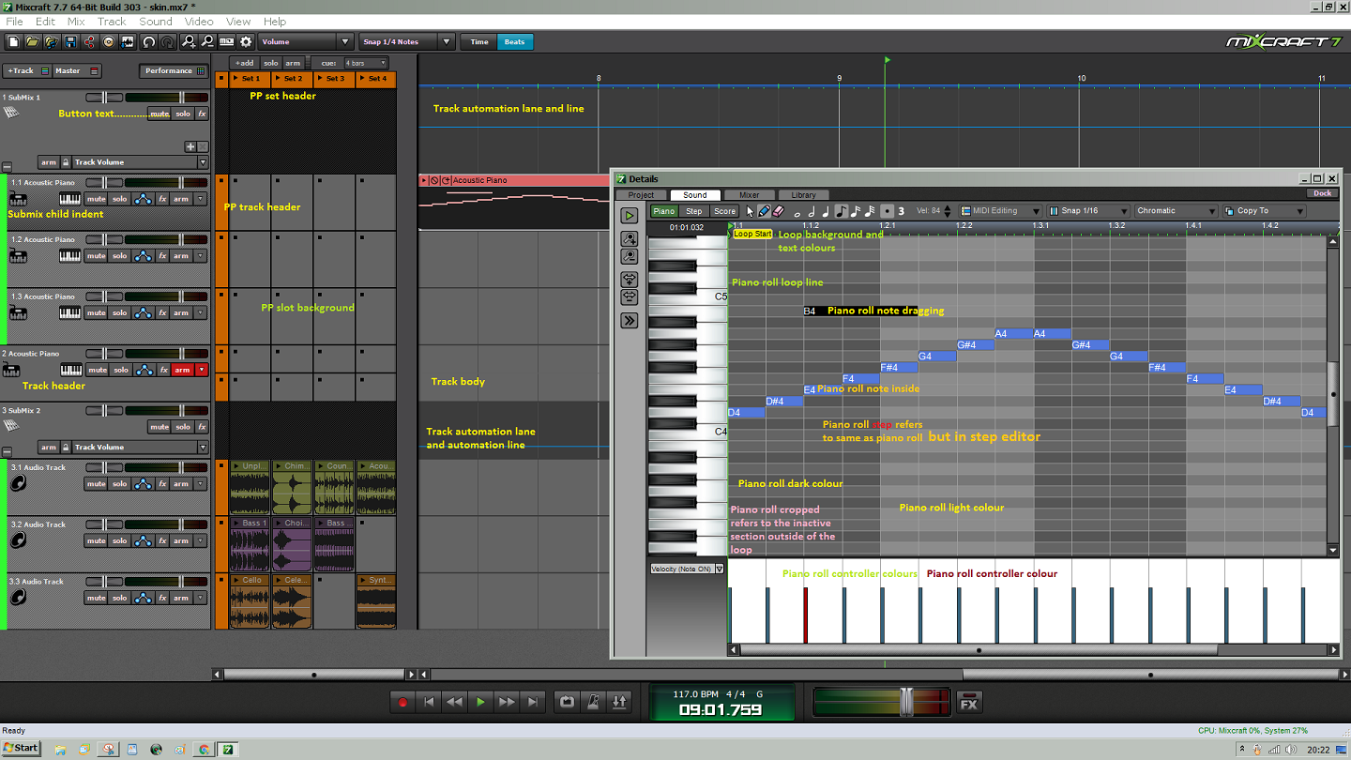Disarm the red arm button on track 2 Acoustic Piano
This screenshot has width=1351, height=760.
click(182, 370)
